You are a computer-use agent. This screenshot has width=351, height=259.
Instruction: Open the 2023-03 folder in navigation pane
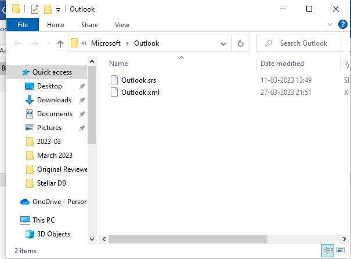[49, 142]
